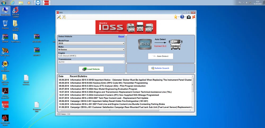
Task: Click the Load Vehicle button
Action: 91,69
